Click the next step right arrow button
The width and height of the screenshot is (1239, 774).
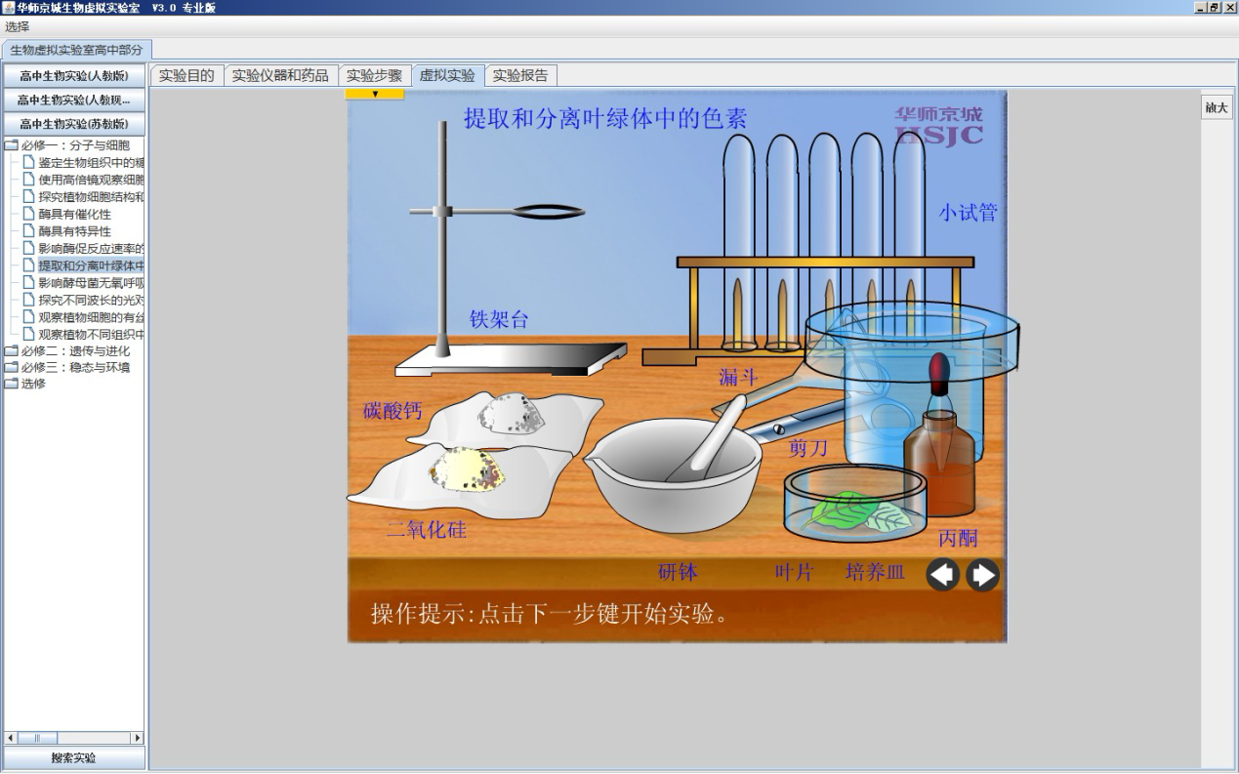click(x=982, y=576)
